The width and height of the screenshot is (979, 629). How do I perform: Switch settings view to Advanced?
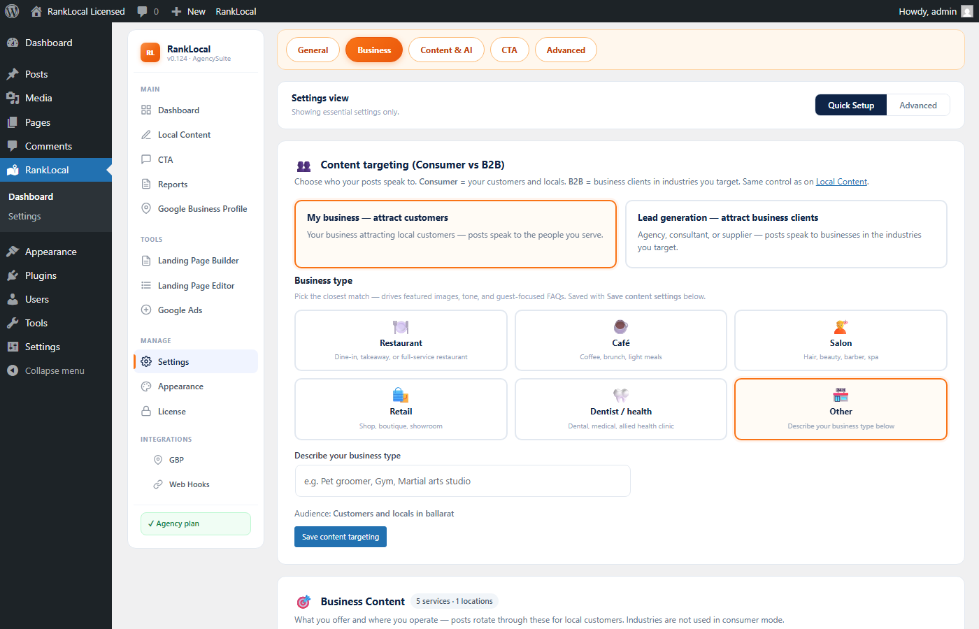click(x=918, y=105)
